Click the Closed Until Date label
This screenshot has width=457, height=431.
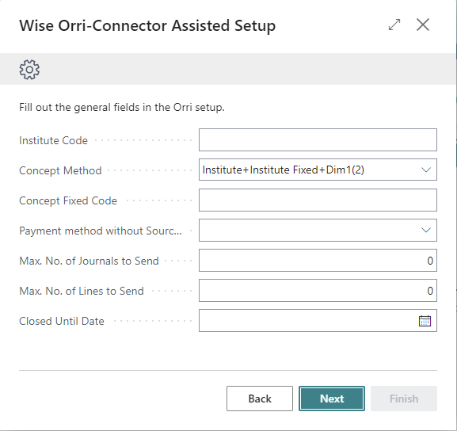[x=62, y=321]
